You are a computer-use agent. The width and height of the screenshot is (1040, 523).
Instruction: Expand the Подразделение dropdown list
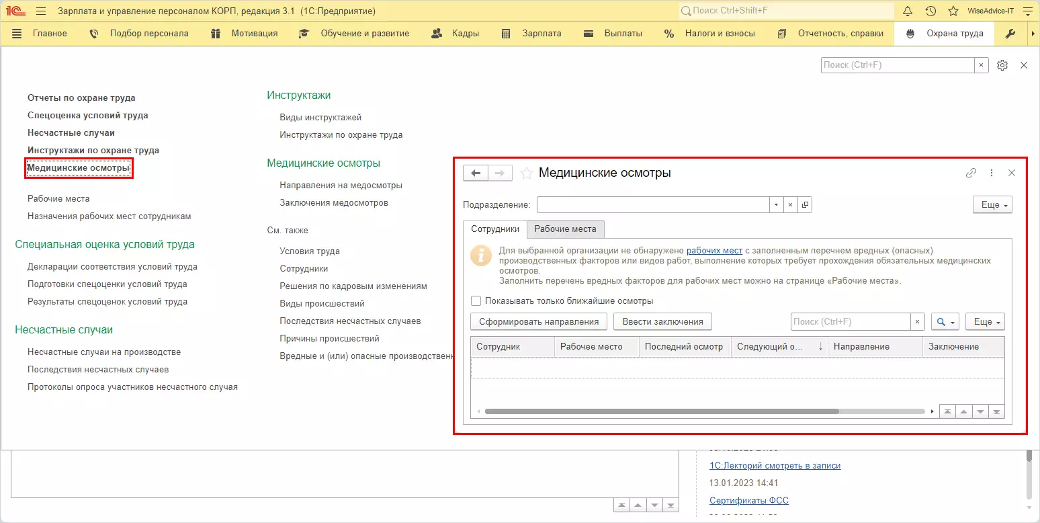click(777, 204)
